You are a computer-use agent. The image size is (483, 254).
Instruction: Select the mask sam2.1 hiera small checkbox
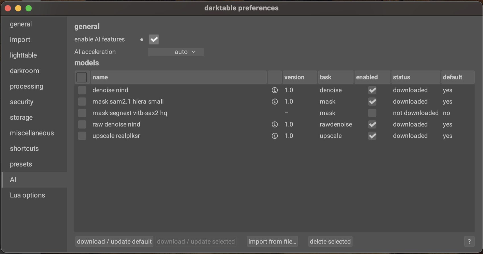[82, 101]
